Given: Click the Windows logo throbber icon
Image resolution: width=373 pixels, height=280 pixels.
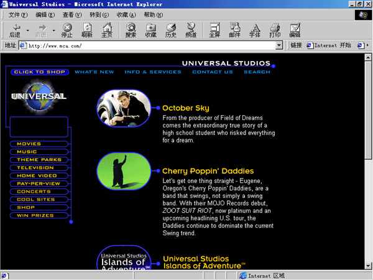Looking at the screenshot, I should [x=363, y=15].
